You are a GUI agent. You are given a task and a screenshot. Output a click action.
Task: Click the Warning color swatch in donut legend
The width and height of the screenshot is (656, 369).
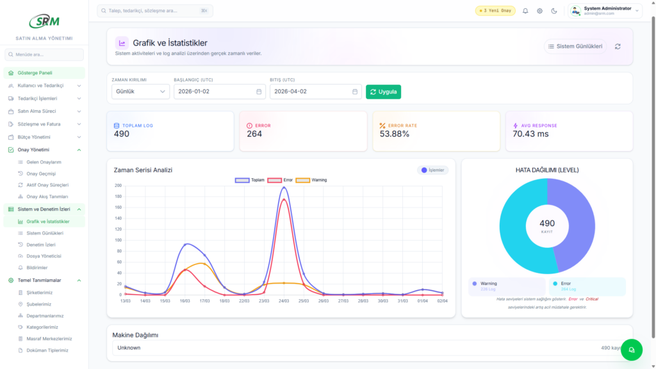(474, 283)
